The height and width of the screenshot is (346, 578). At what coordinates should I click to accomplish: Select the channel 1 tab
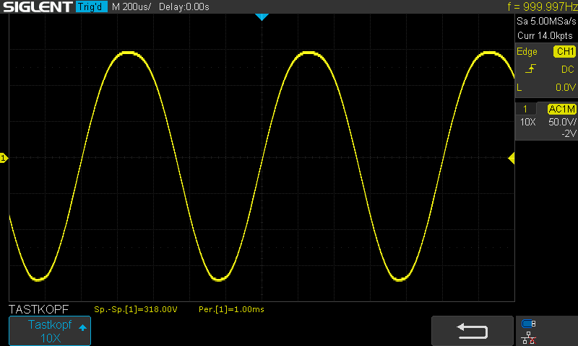(x=525, y=109)
